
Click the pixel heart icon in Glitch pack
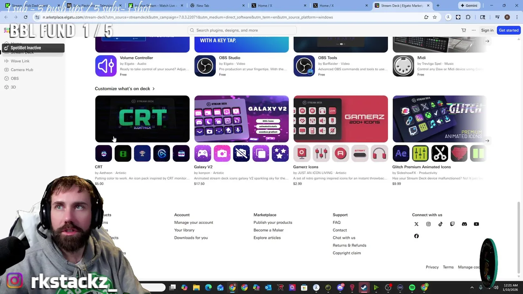pos(459,154)
